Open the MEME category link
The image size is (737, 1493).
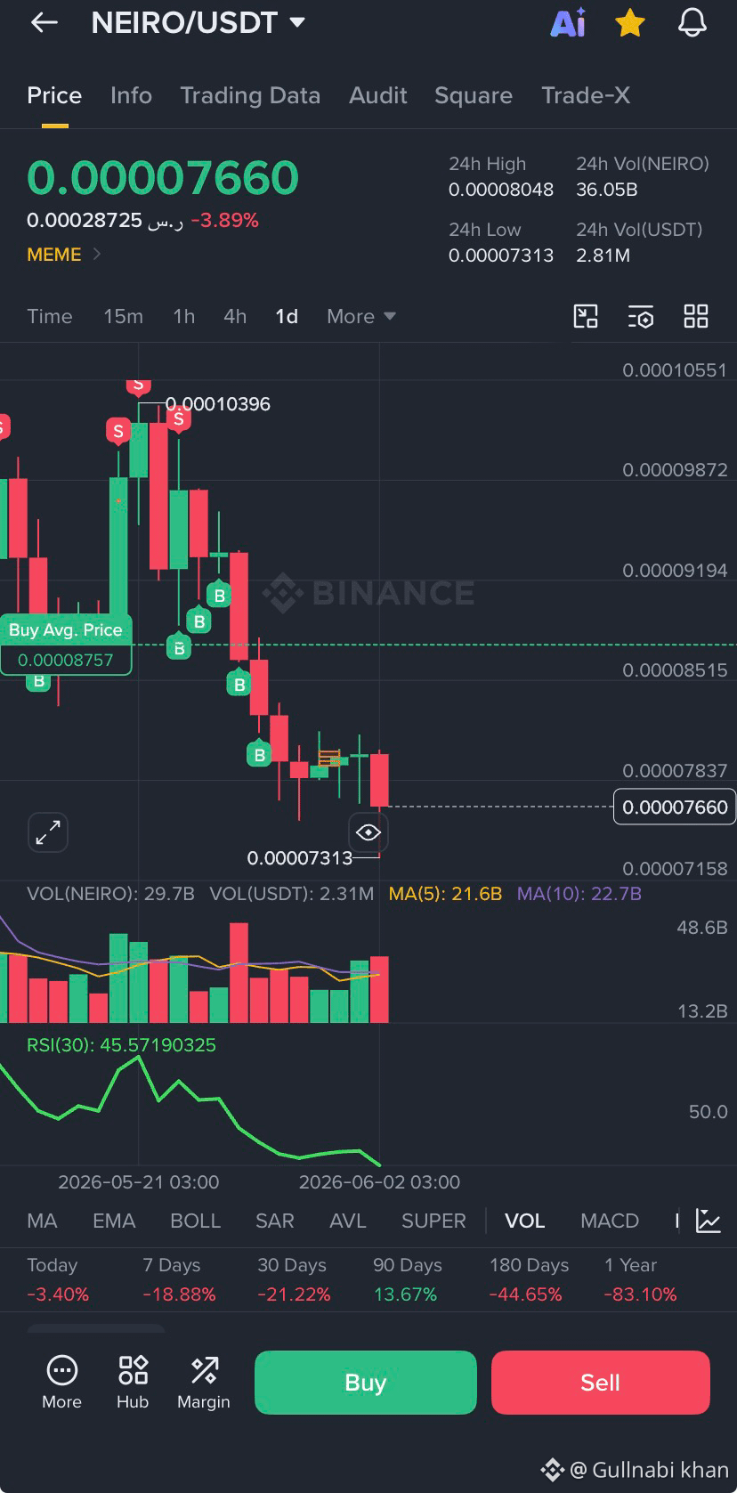[x=63, y=255]
